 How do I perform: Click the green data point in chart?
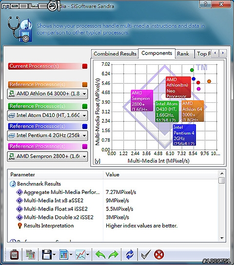pyautogui.click(x=192, y=70)
